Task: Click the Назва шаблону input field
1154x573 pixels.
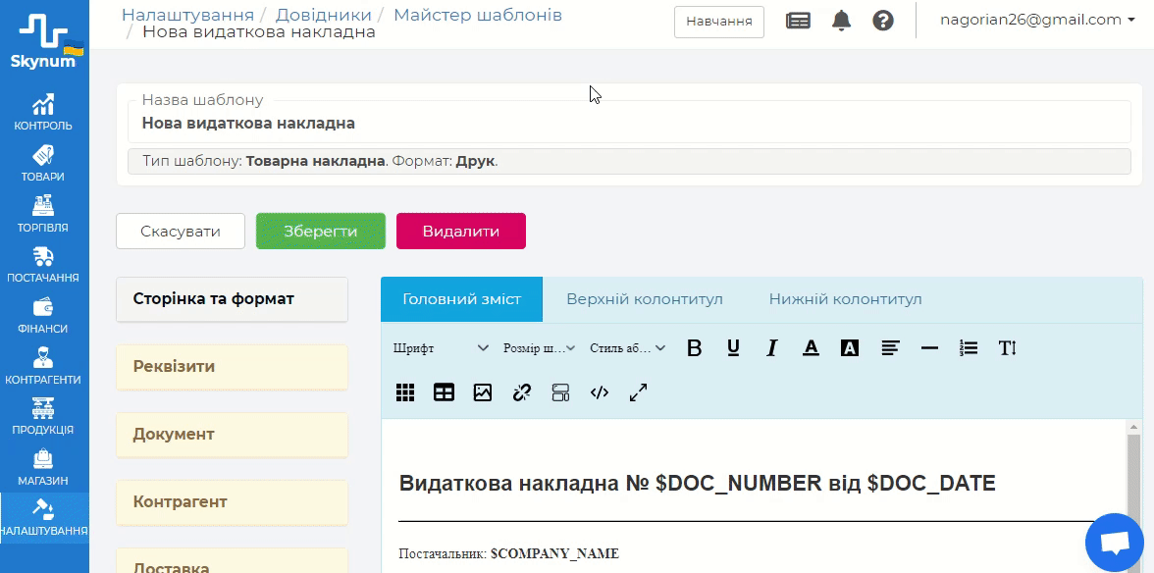Action: (629, 123)
